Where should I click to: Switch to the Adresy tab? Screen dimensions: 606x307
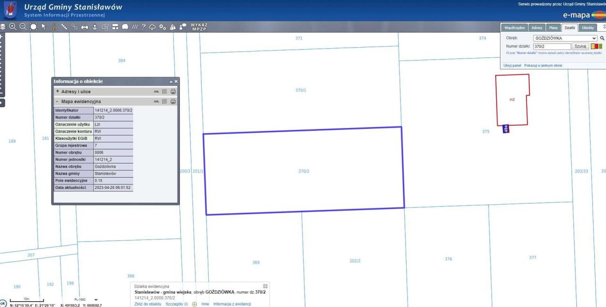(537, 28)
